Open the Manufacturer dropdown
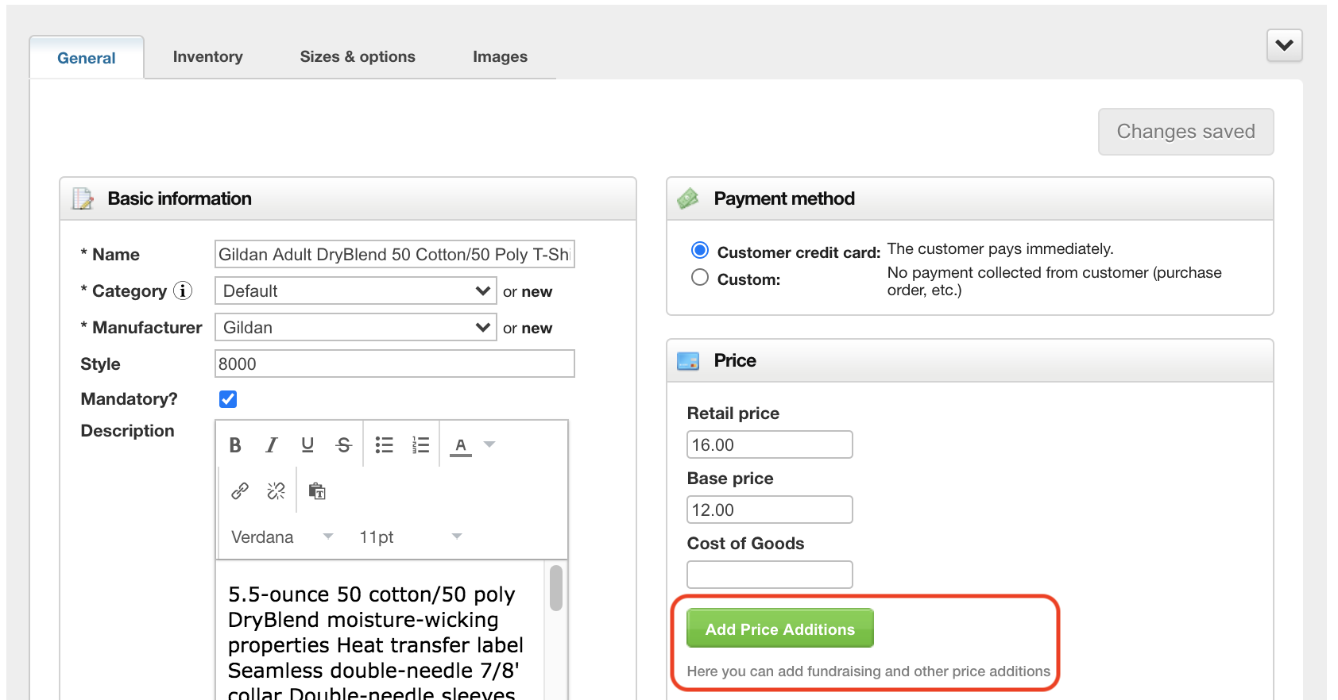Viewport: 1338px width, 700px height. point(356,327)
